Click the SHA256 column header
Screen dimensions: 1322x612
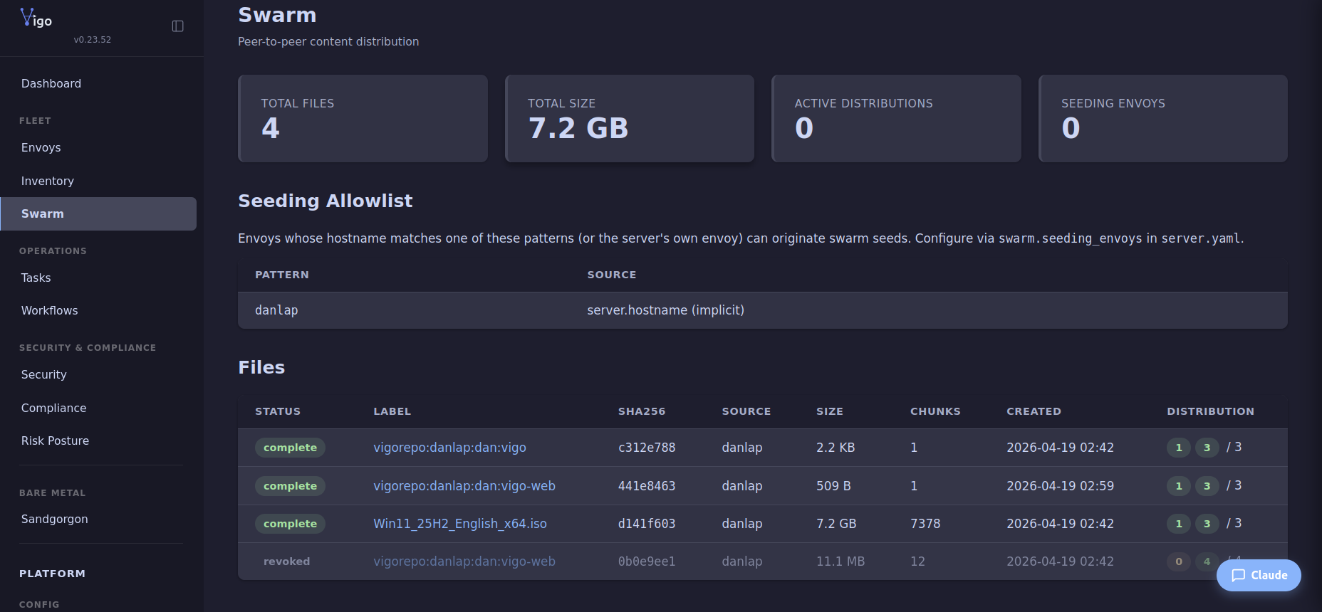coord(642,411)
